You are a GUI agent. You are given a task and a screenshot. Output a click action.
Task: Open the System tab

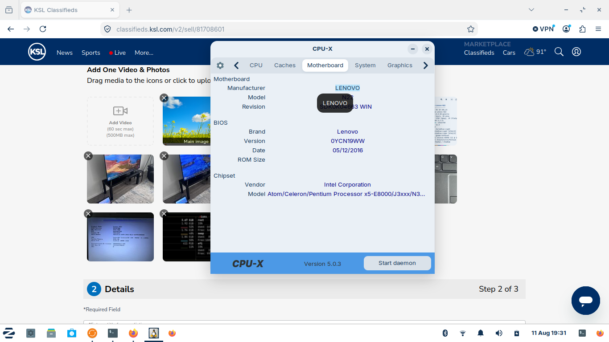point(365,65)
